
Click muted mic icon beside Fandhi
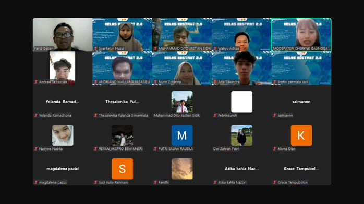[155, 183]
